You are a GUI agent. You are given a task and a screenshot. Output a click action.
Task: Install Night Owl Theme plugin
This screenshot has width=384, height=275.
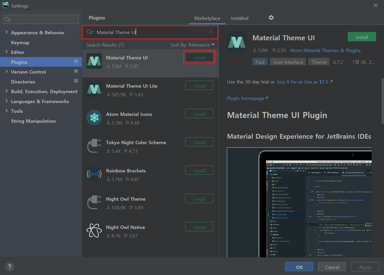click(x=199, y=199)
